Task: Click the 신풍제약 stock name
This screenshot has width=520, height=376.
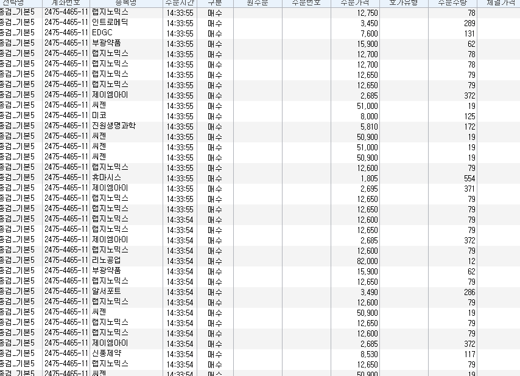Action: [x=107, y=354]
